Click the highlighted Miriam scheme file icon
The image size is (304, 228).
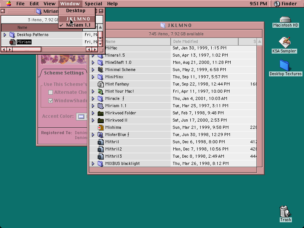coord(13,42)
